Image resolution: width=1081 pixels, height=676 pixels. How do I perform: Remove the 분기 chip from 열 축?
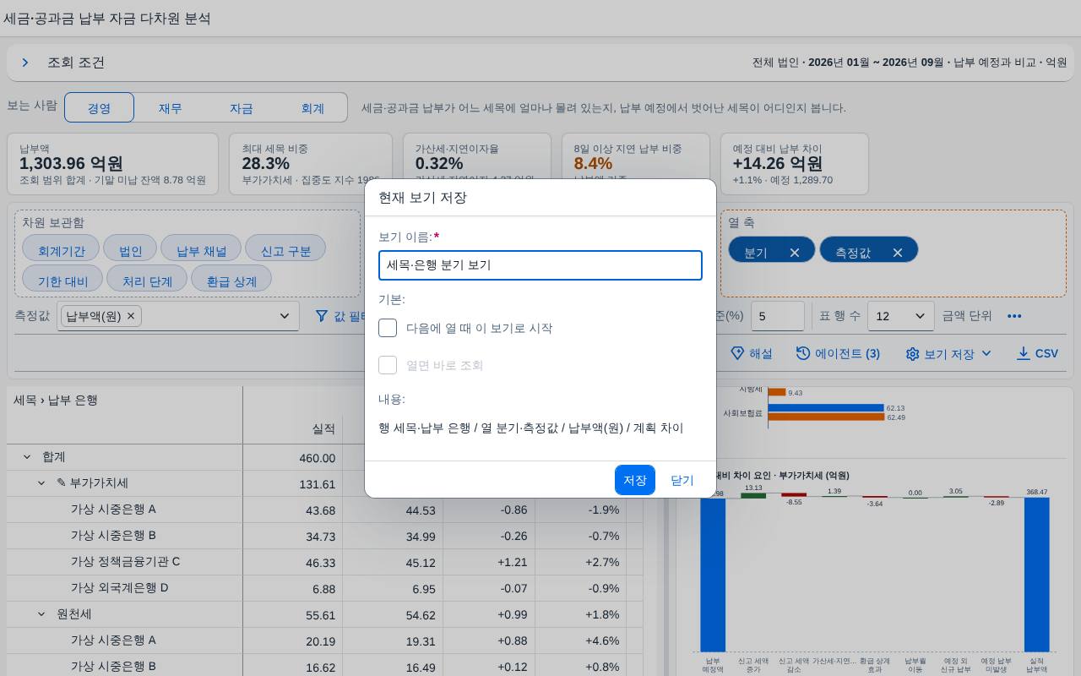tap(795, 253)
